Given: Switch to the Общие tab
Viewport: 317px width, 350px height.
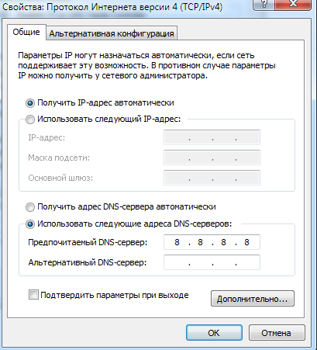Looking at the screenshot, I should click(26, 32).
